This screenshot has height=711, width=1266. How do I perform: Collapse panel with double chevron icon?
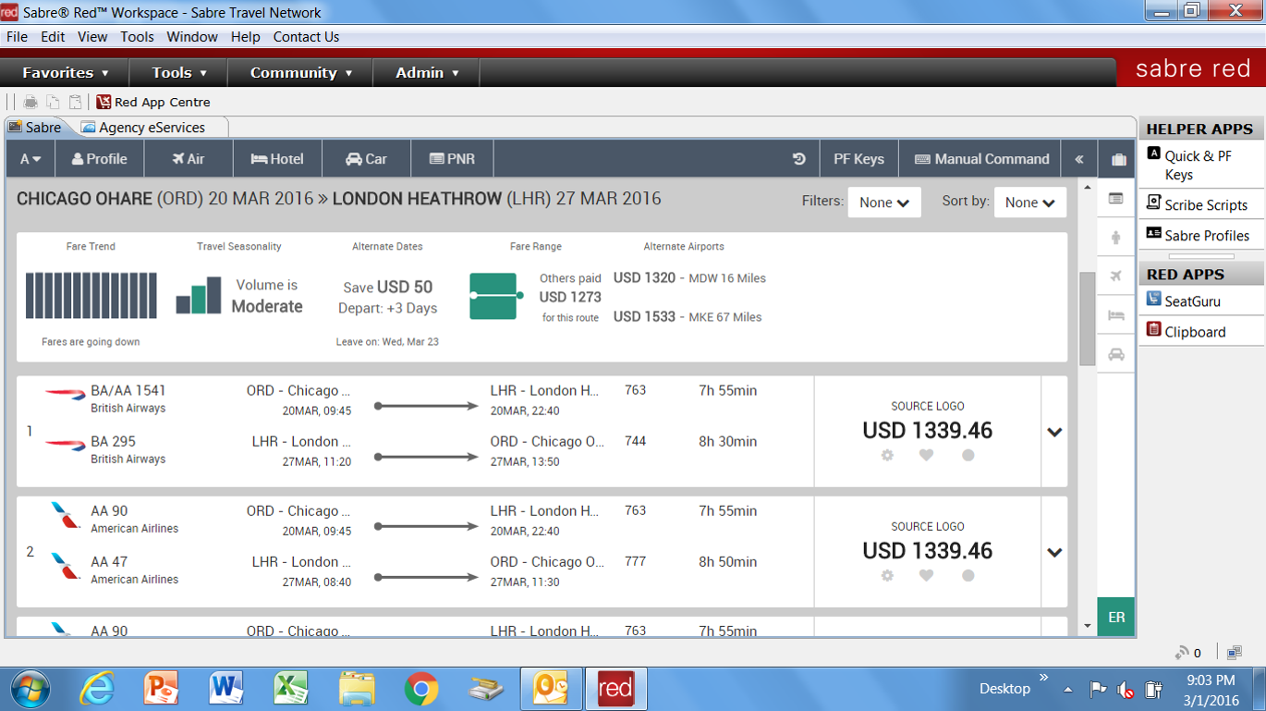1078,159
